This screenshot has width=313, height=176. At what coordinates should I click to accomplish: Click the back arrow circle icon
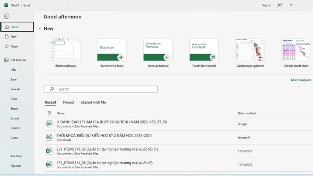pyautogui.click(x=7, y=16)
